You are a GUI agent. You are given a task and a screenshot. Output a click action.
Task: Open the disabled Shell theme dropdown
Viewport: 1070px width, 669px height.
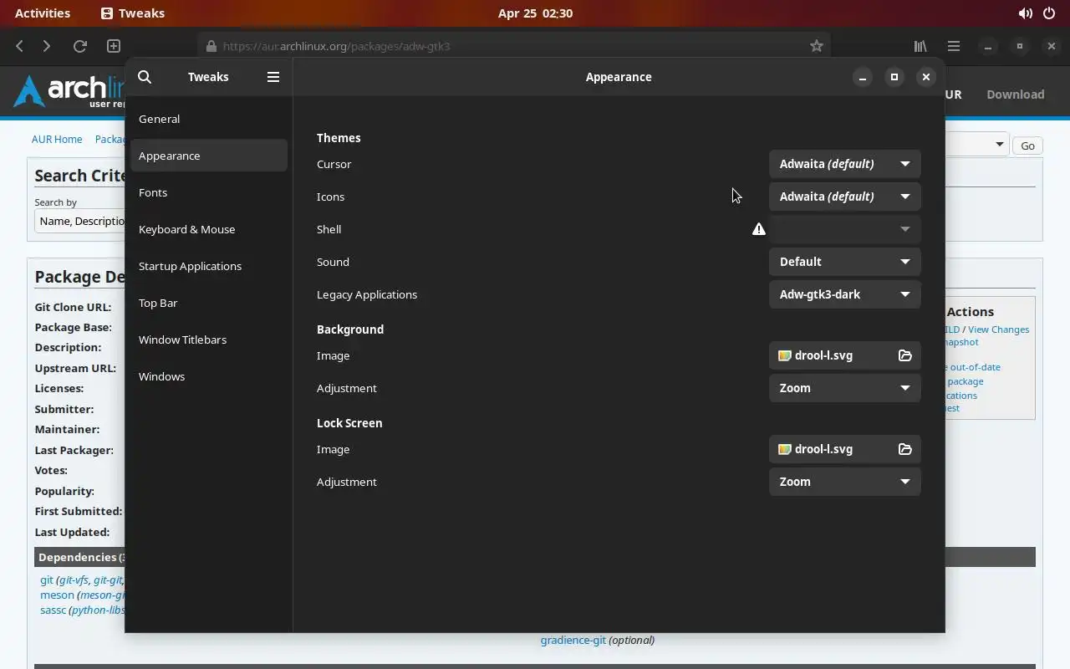(844, 229)
